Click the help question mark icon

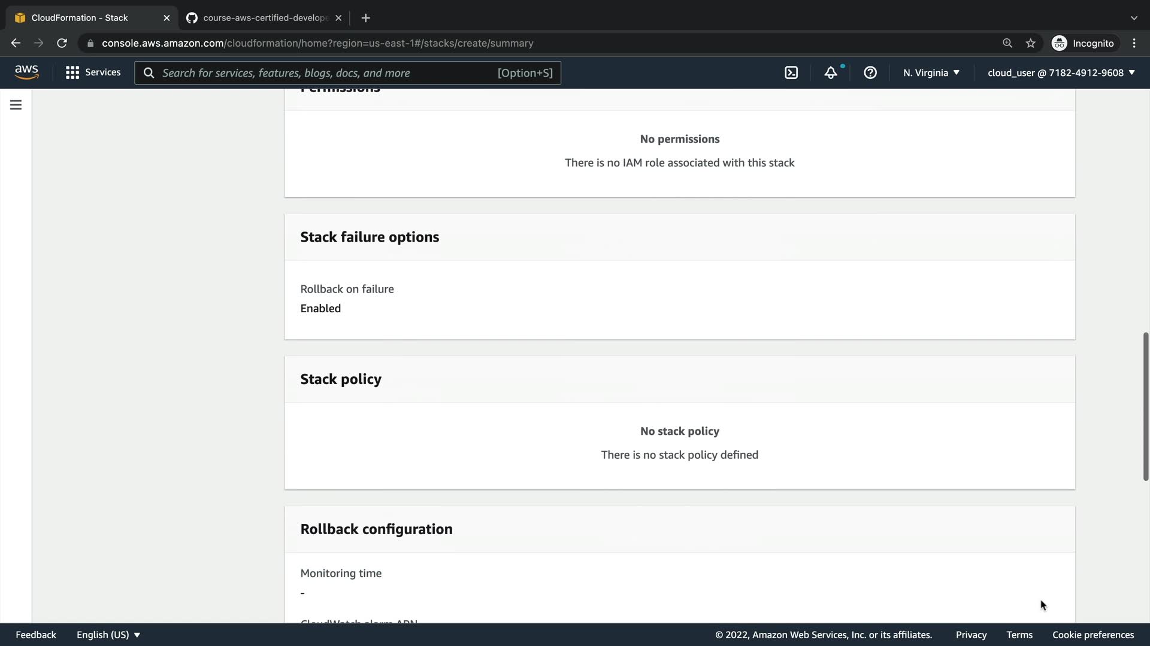[x=870, y=73]
